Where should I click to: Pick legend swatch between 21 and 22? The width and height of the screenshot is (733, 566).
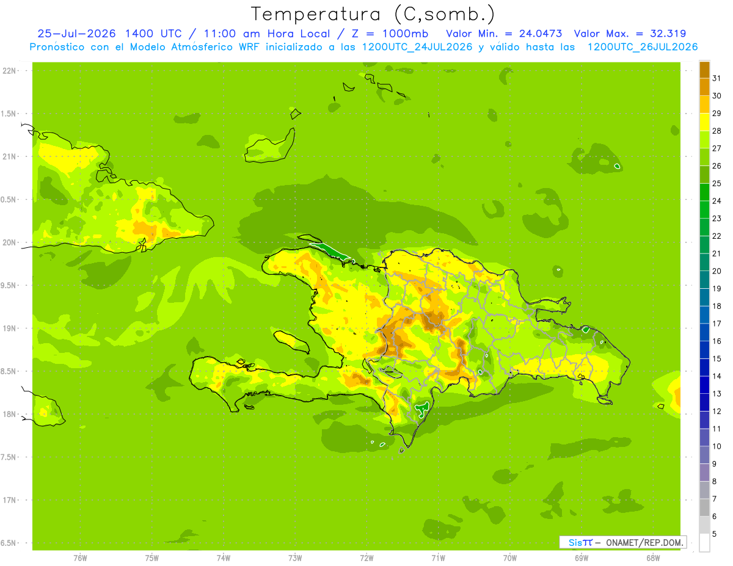[x=704, y=245]
